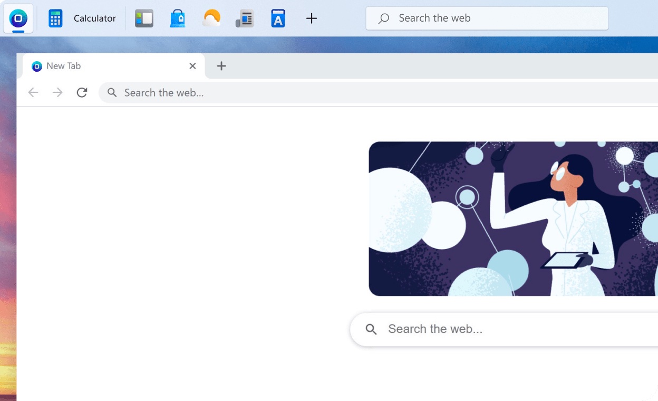Go forward using the forward arrow
The height and width of the screenshot is (401, 658).
pos(57,92)
